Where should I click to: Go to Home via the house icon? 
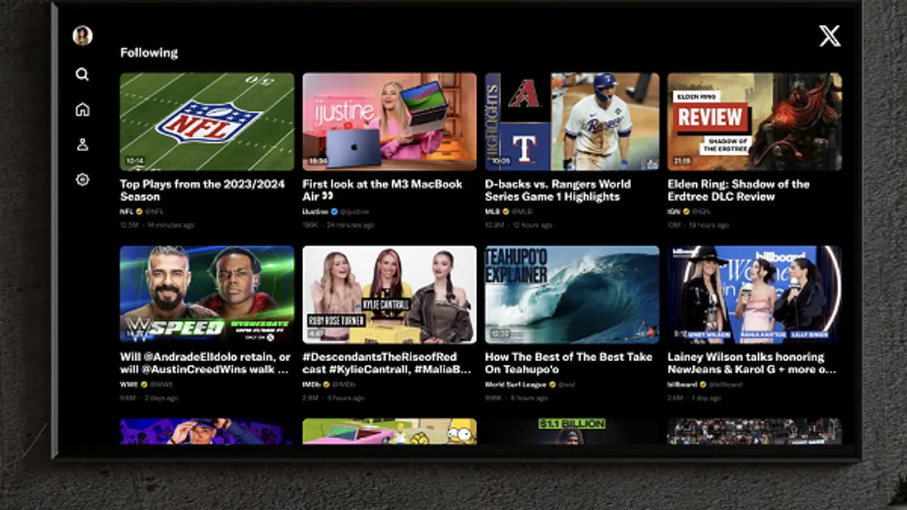(82, 110)
